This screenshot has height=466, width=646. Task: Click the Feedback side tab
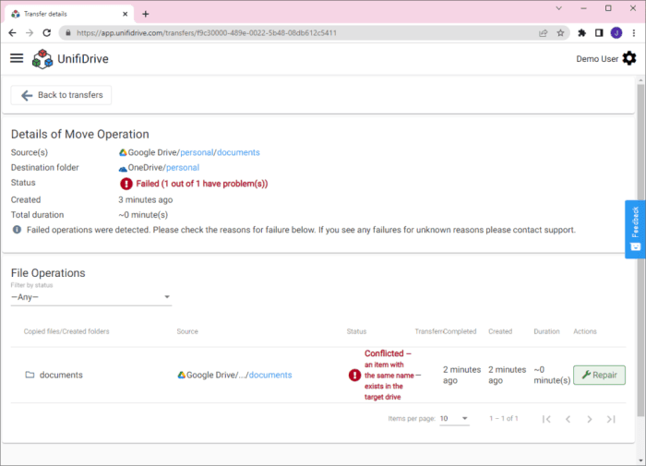tap(635, 230)
